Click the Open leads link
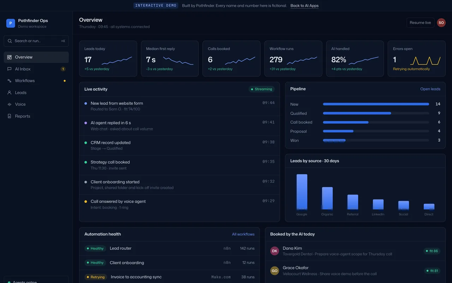 430,89
